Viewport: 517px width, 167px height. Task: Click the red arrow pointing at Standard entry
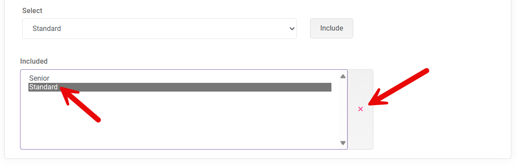pos(79,102)
